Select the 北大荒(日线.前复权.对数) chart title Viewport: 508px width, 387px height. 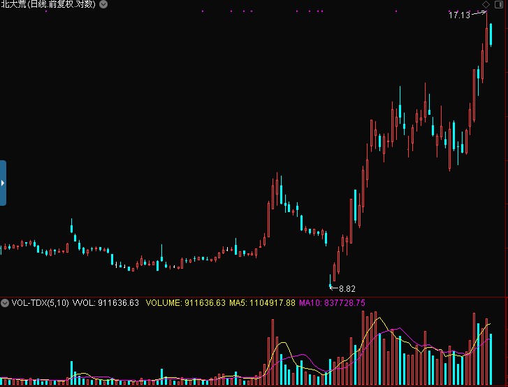[48, 4]
